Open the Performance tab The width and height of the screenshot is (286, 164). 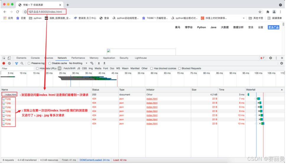point(78,58)
